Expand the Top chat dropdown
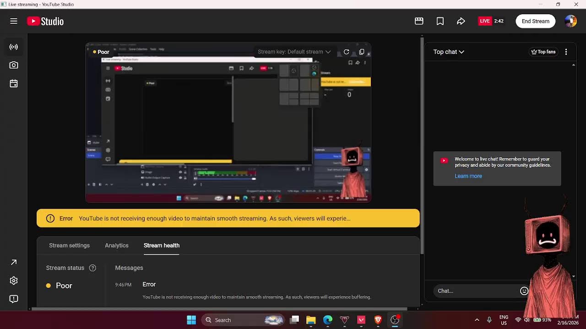Screen dimensions: 586x329 pyautogui.click(x=449, y=52)
